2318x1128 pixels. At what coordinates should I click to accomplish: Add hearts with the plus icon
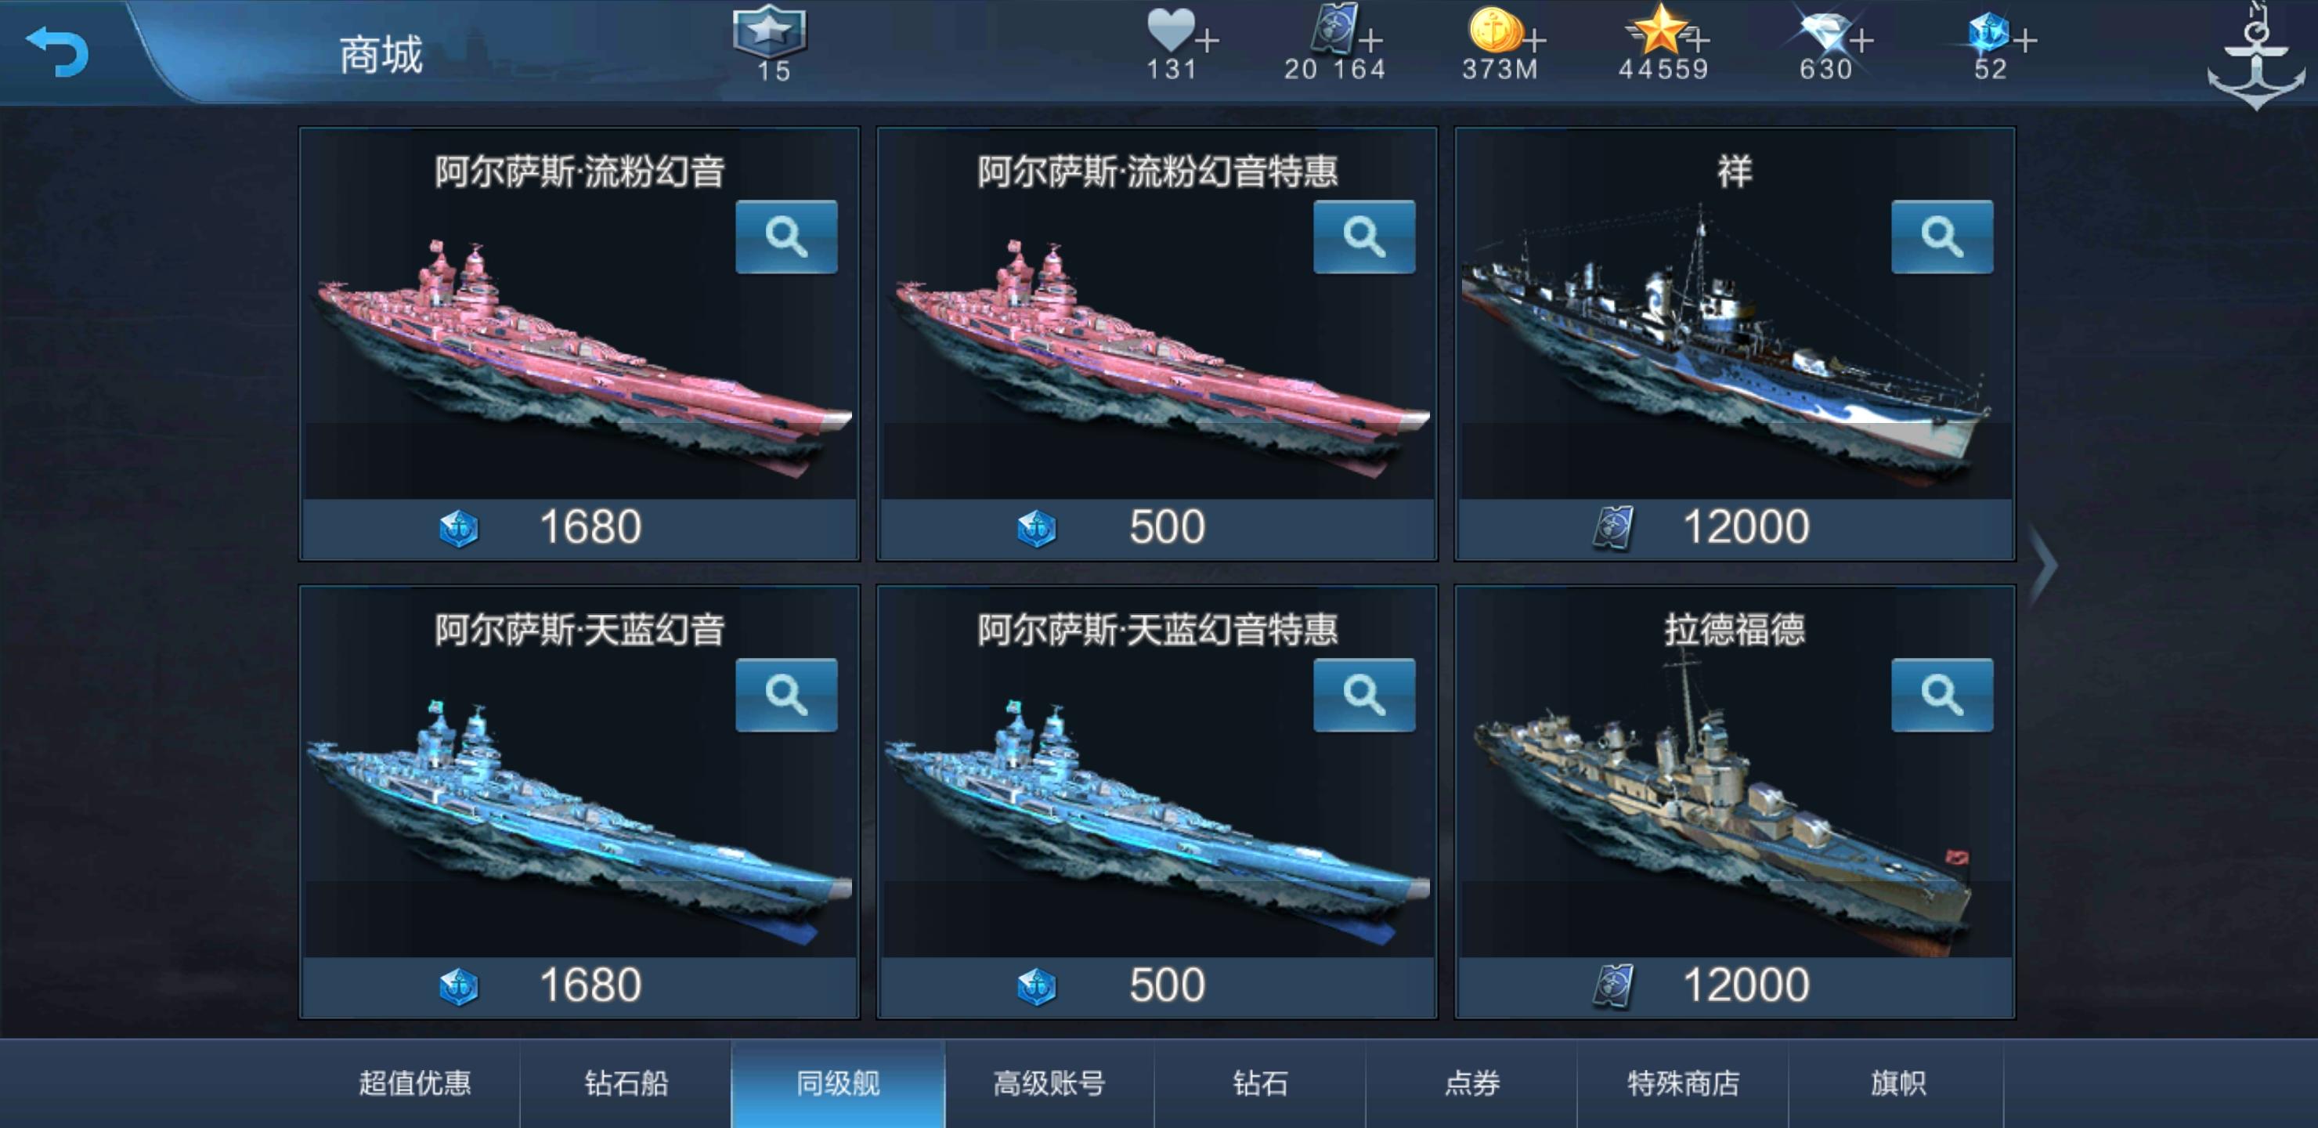[1208, 41]
